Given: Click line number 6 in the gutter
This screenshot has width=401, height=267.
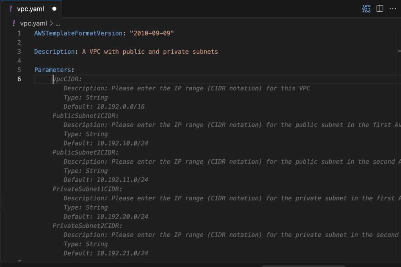Looking at the screenshot, I should (19, 79).
